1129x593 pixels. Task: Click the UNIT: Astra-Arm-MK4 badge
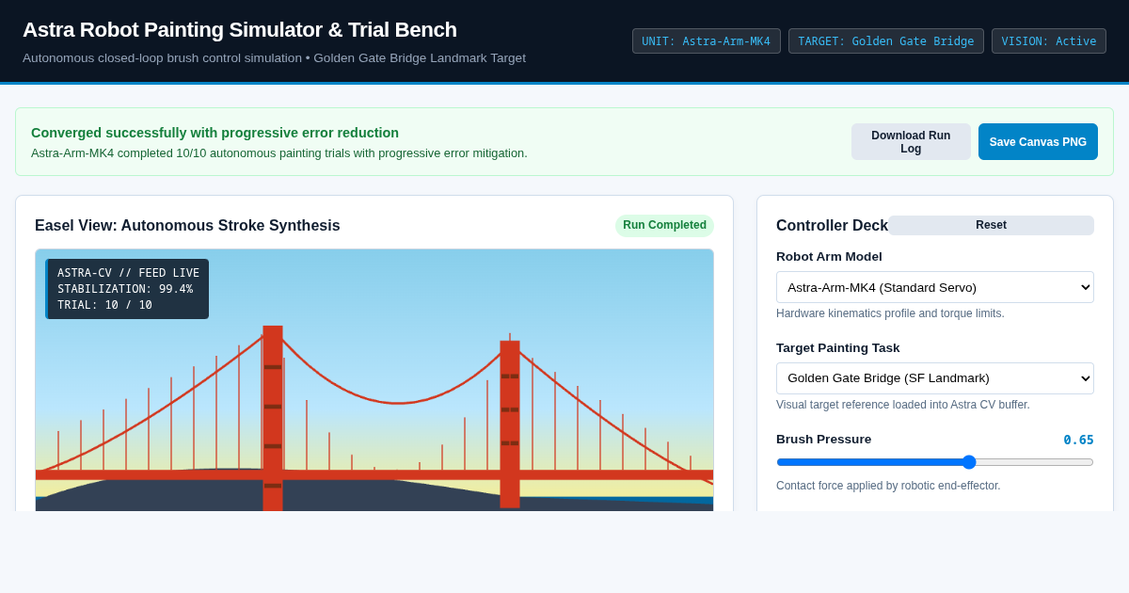click(706, 41)
